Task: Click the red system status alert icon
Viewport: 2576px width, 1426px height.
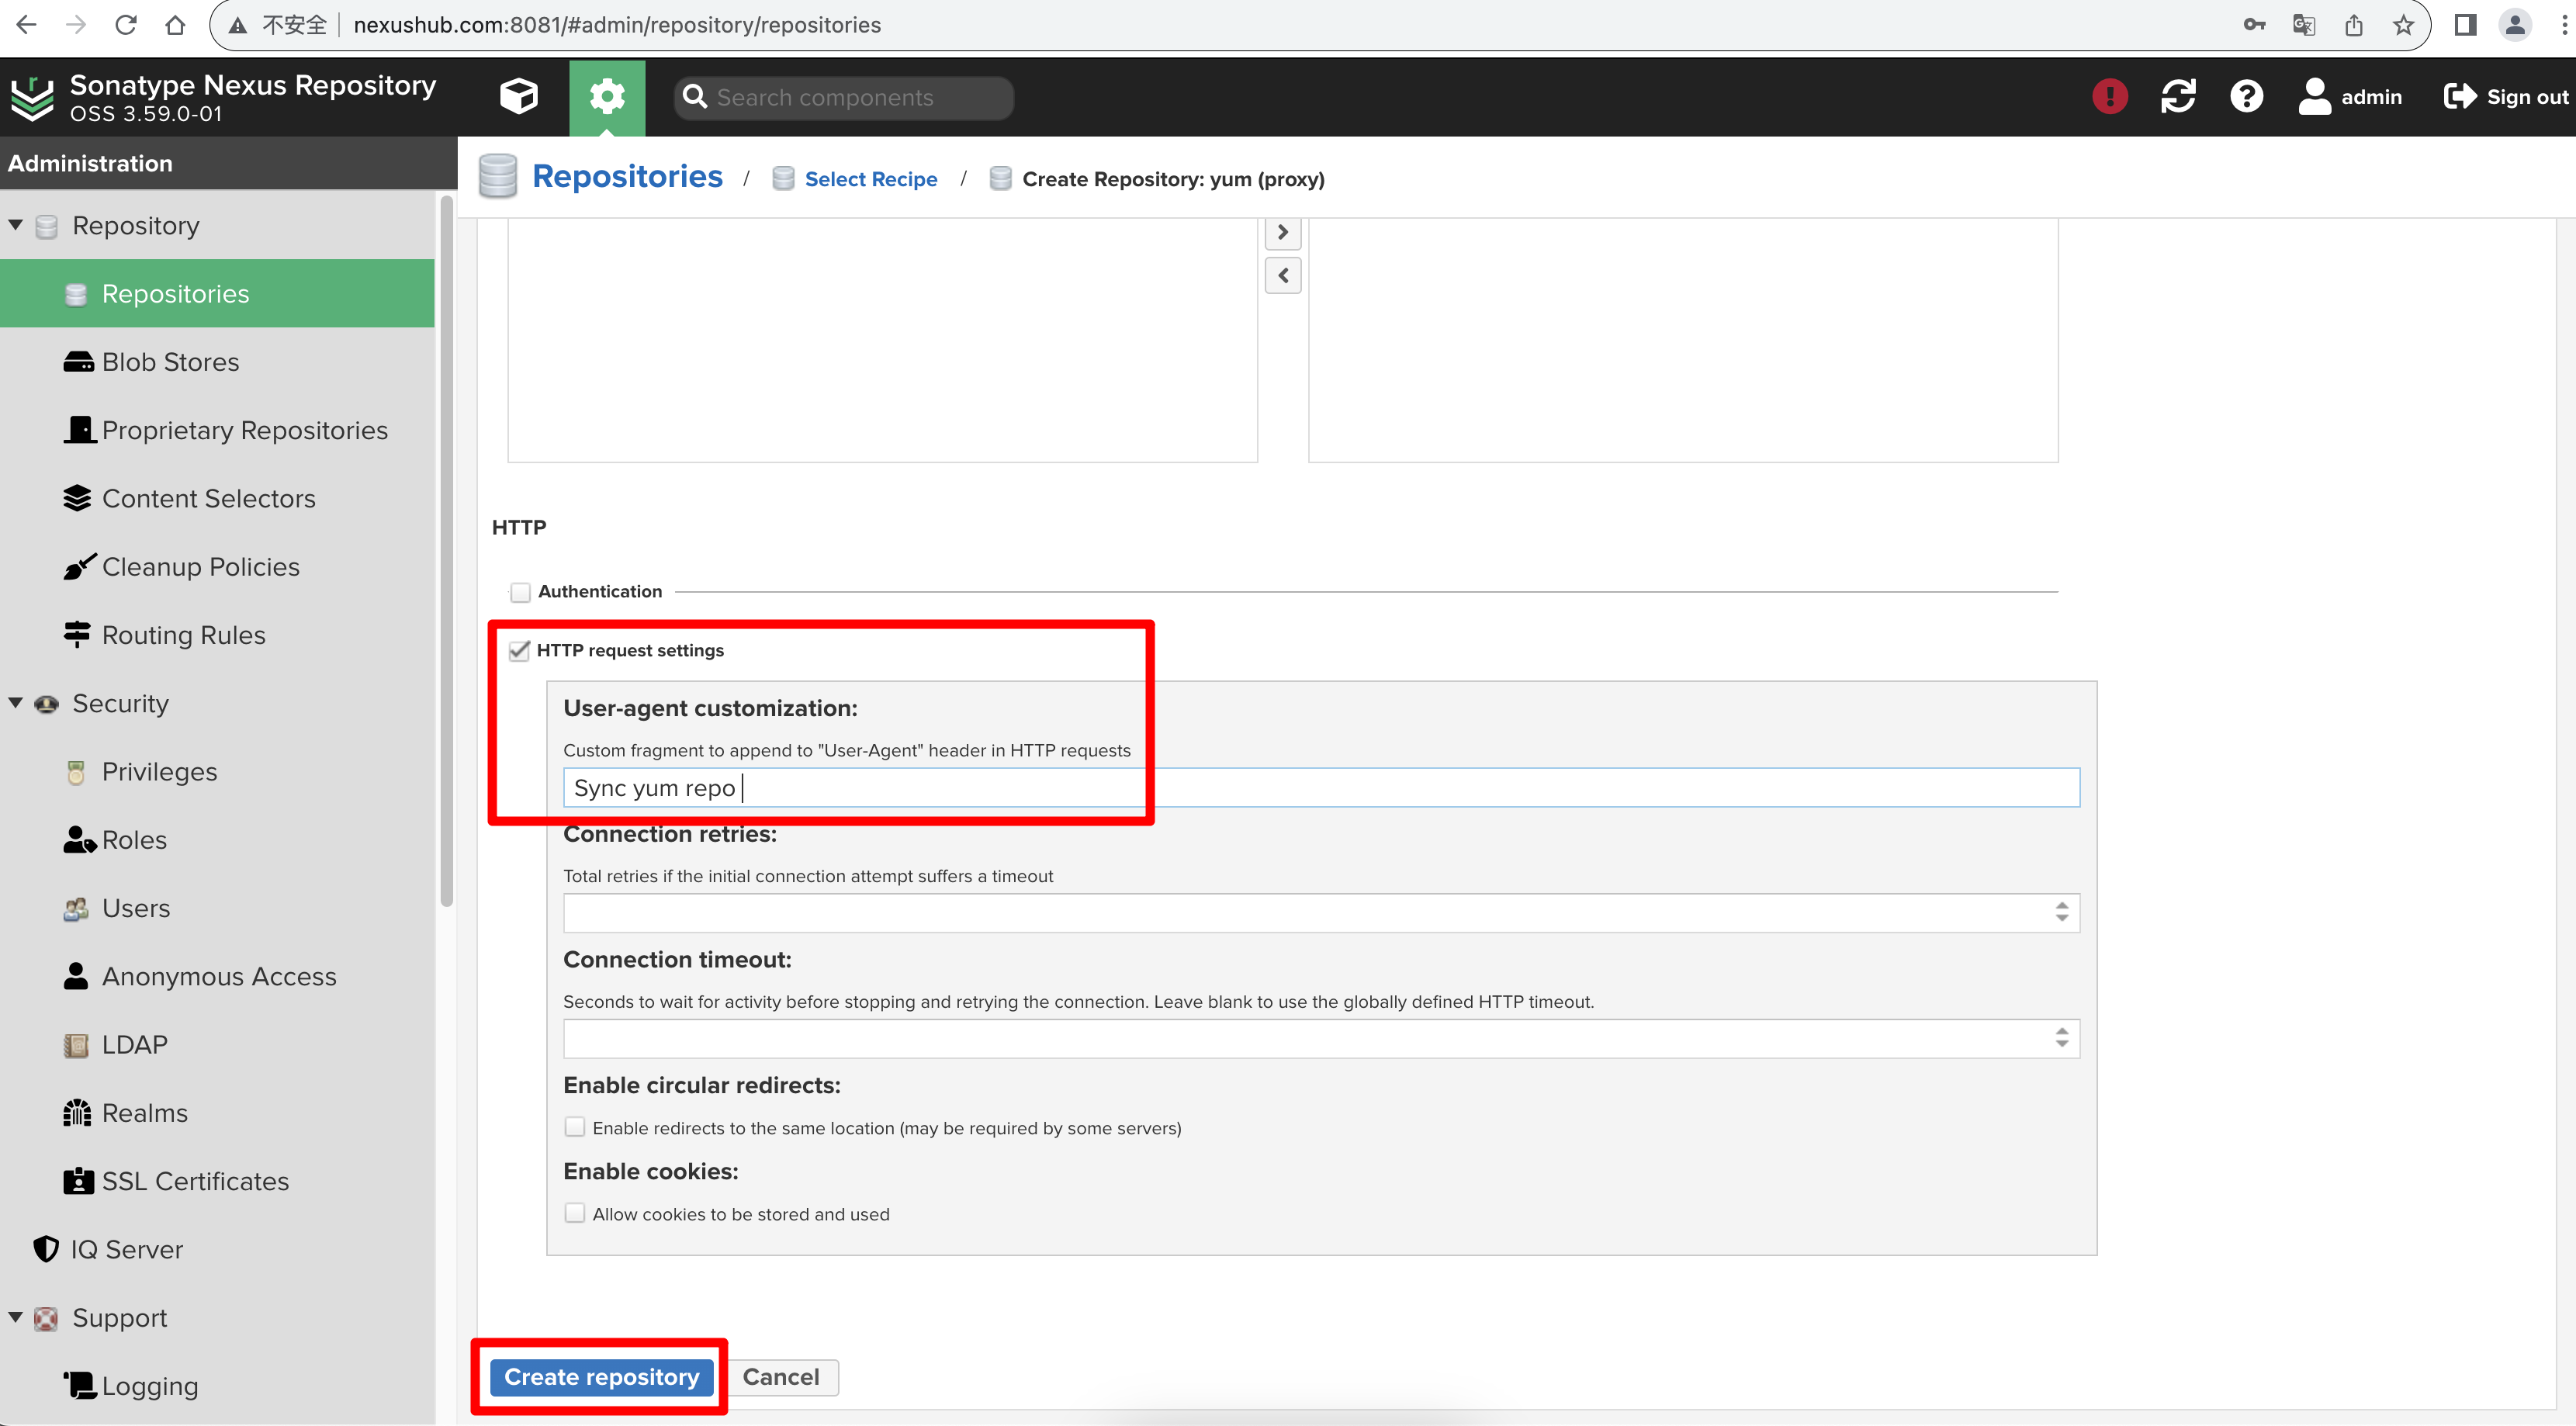Action: pos(2110,97)
